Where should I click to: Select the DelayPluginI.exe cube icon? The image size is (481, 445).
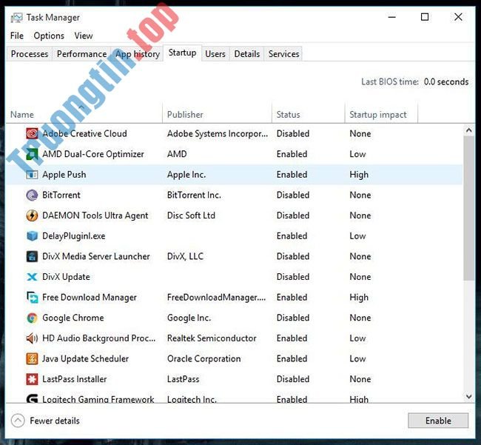pyautogui.click(x=32, y=236)
